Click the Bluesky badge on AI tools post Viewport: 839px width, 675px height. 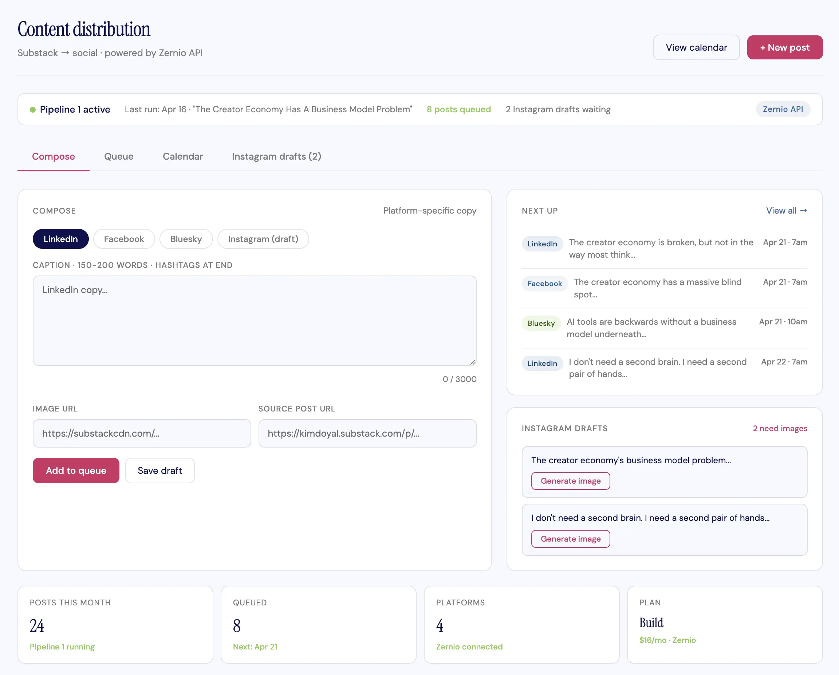(x=541, y=323)
